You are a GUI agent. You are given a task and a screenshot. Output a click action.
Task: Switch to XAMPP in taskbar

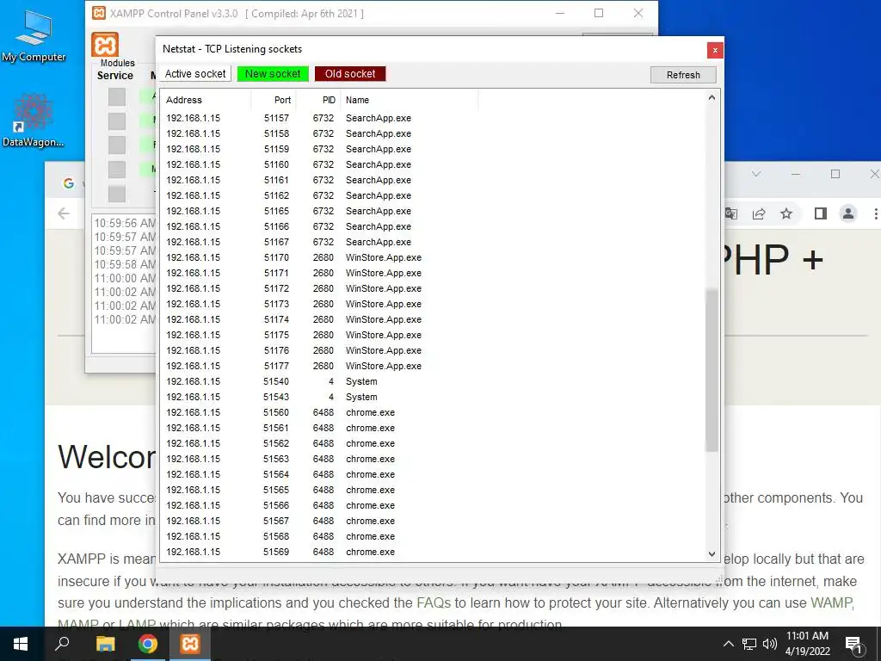pyautogui.click(x=190, y=644)
